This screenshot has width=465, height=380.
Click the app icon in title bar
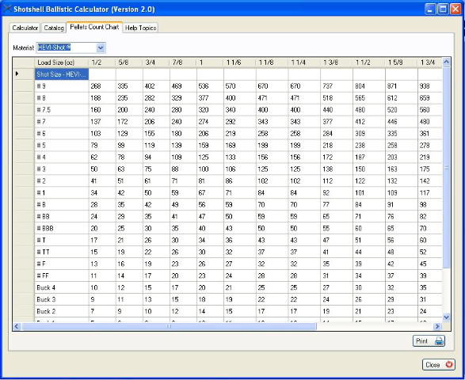point(6,9)
